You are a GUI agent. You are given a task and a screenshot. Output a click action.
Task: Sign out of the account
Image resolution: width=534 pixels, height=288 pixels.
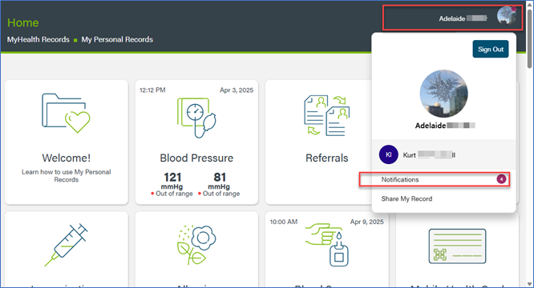click(x=491, y=50)
